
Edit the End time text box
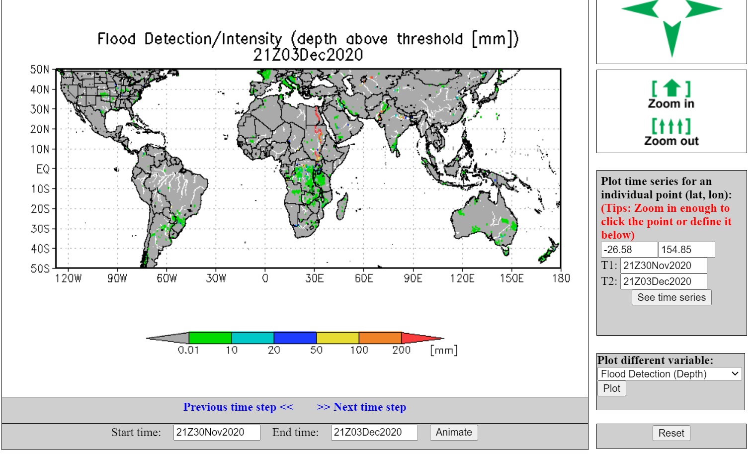(374, 432)
